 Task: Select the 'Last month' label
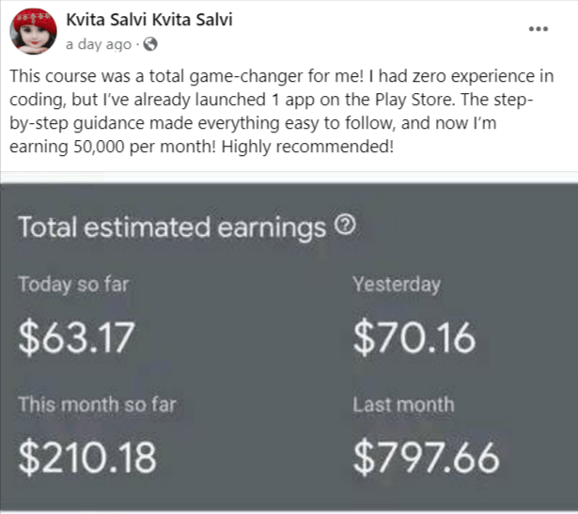[x=403, y=405]
